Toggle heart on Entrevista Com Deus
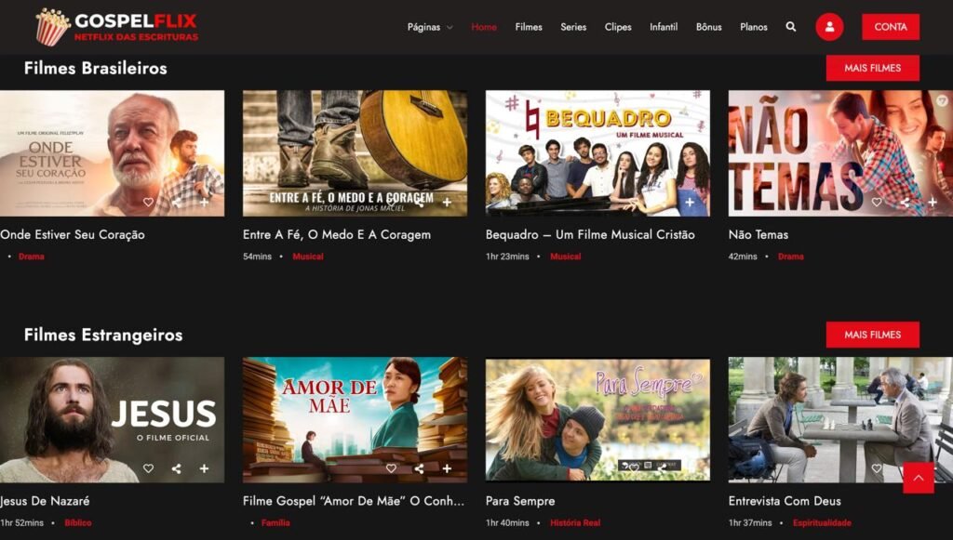The image size is (953, 540). (876, 468)
